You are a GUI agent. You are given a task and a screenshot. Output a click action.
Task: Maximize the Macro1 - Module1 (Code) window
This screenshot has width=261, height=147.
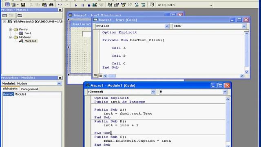point(220,85)
